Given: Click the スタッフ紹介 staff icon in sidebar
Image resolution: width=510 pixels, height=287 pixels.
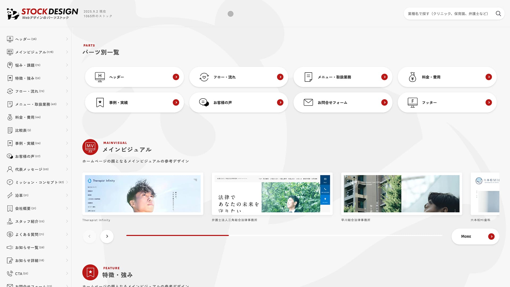Looking at the screenshot, I should tap(10, 221).
